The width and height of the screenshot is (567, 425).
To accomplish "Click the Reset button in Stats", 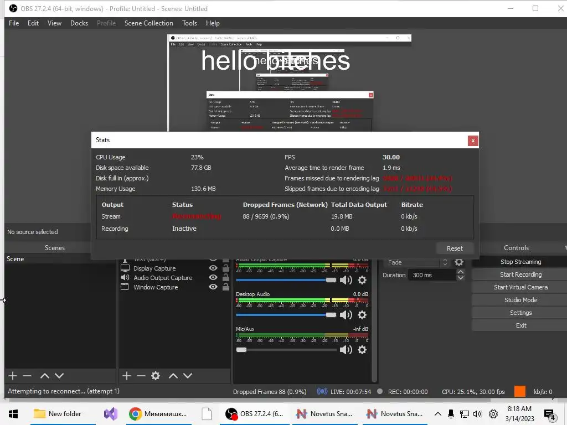I will coord(455,248).
